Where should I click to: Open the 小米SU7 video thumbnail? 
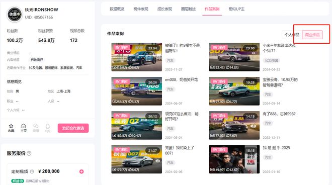coord(234,57)
